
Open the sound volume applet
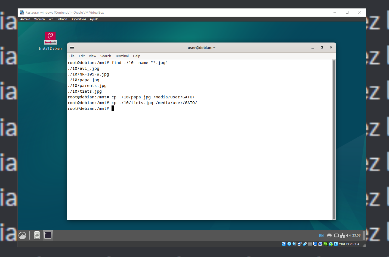coord(348,235)
